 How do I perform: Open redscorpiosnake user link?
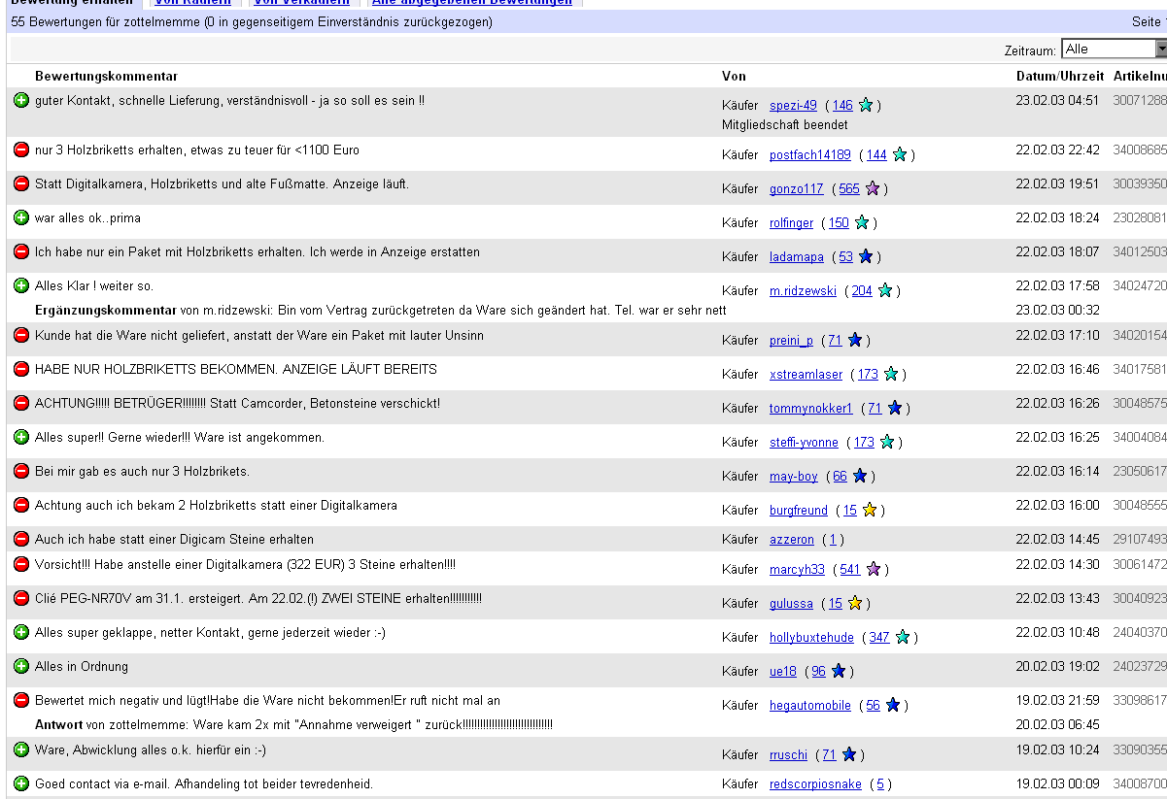(816, 784)
